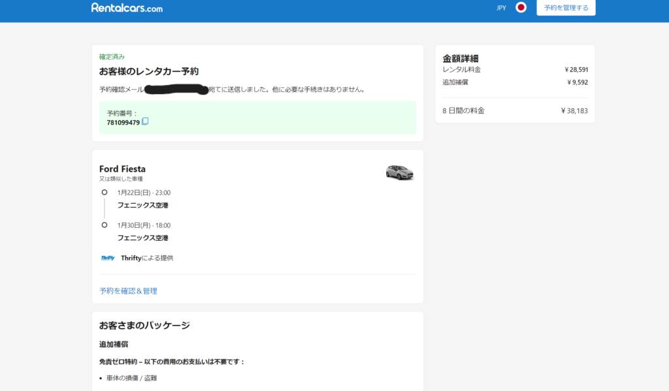Click the お客さまのパッケージ heading

tap(144, 325)
